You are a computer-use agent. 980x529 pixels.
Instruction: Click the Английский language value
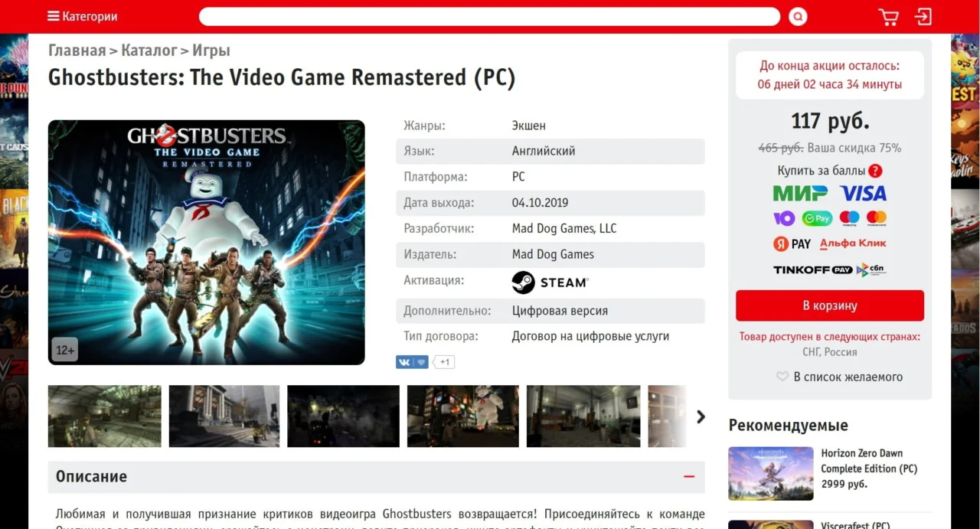pos(544,151)
